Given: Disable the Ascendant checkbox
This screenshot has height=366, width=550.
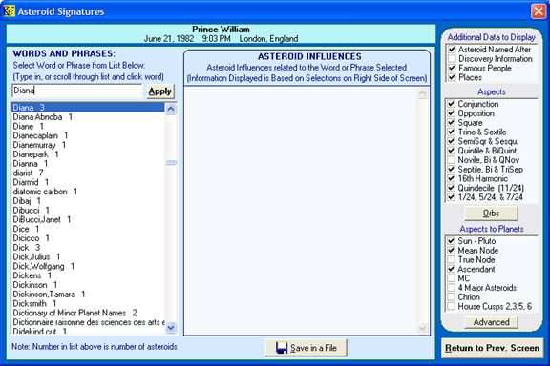Looking at the screenshot, I should 452,269.
